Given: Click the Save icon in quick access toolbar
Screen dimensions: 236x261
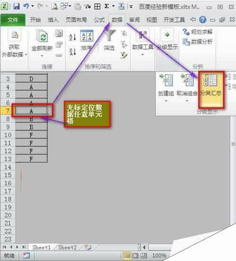Looking at the screenshot, I should 16,7.
